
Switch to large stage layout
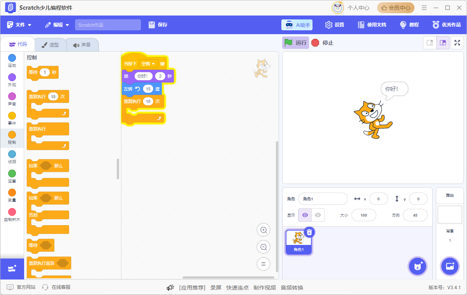443,43
